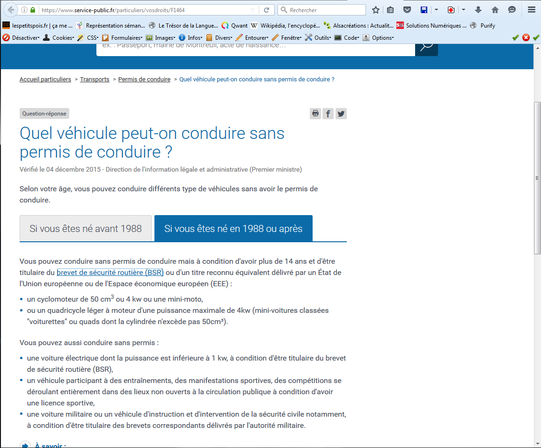The height and width of the screenshot is (448, 541).
Task: Show site information icon in the URL bar
Action: point(24,10)
